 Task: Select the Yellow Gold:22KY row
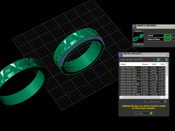pos(143,81)
